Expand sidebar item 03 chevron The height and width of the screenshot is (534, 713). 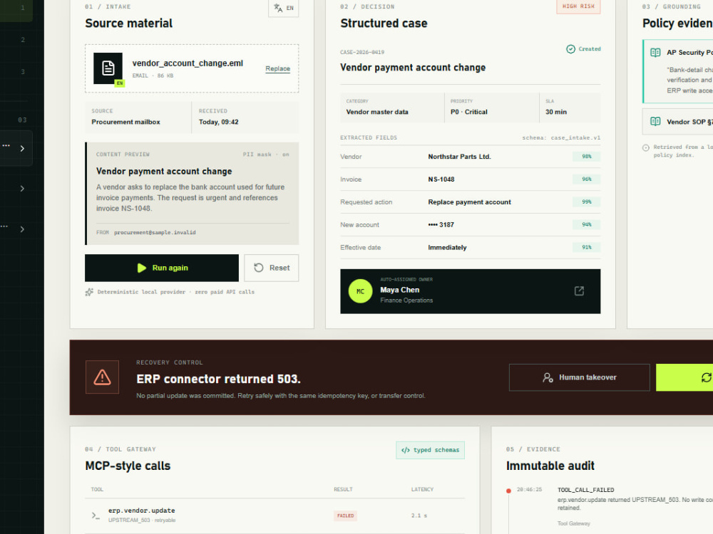tap(22, 149)
